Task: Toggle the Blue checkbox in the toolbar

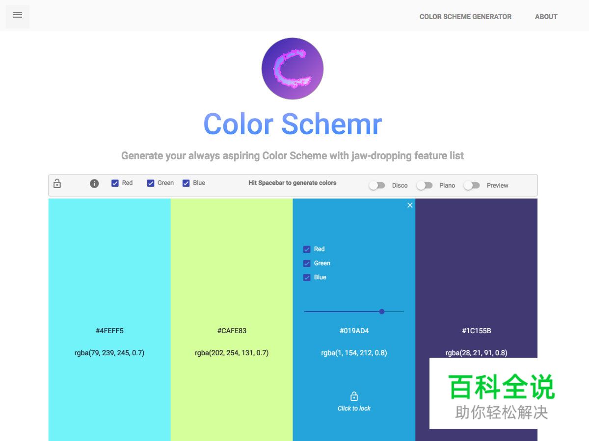Action: [186, 183]
